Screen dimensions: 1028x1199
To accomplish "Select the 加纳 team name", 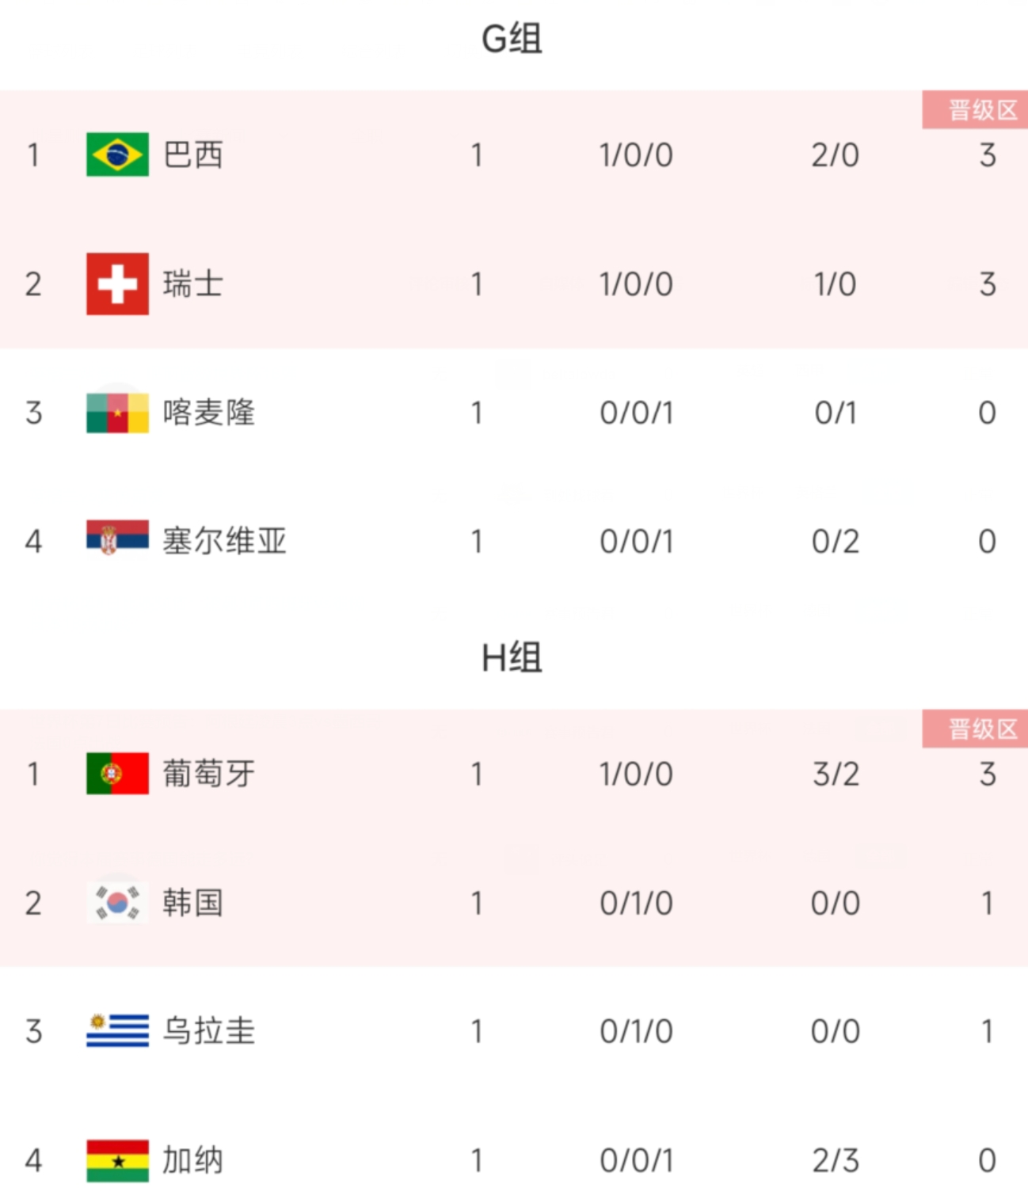I will 192,1160.
